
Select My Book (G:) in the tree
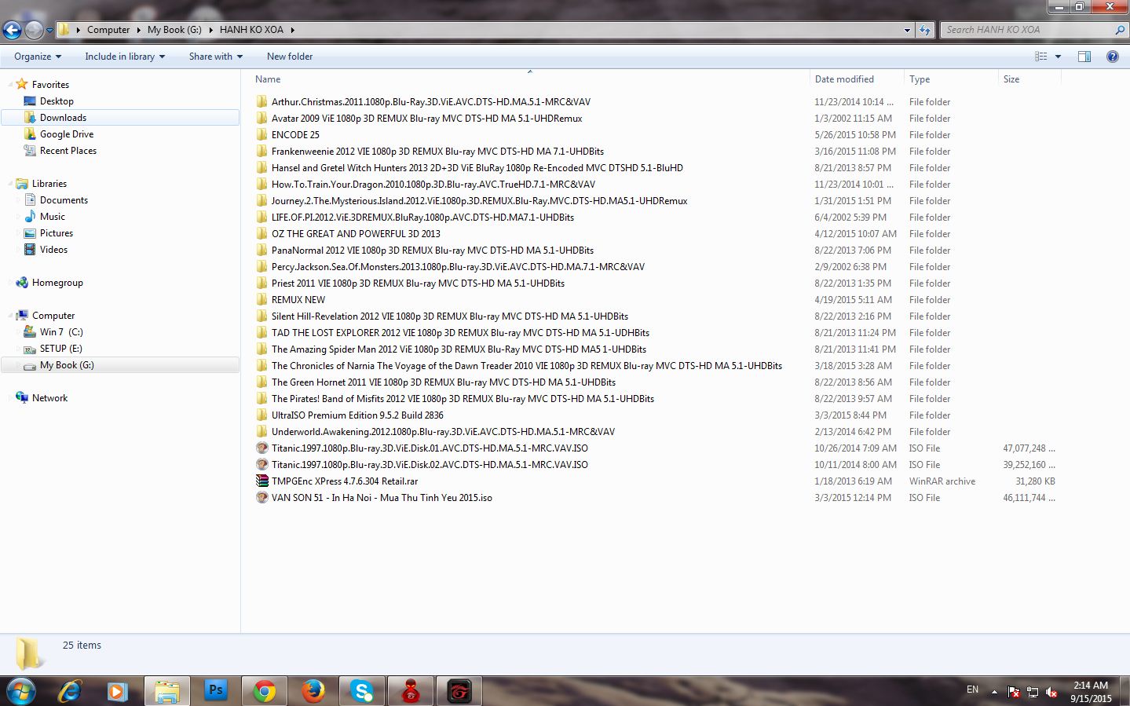67,365
